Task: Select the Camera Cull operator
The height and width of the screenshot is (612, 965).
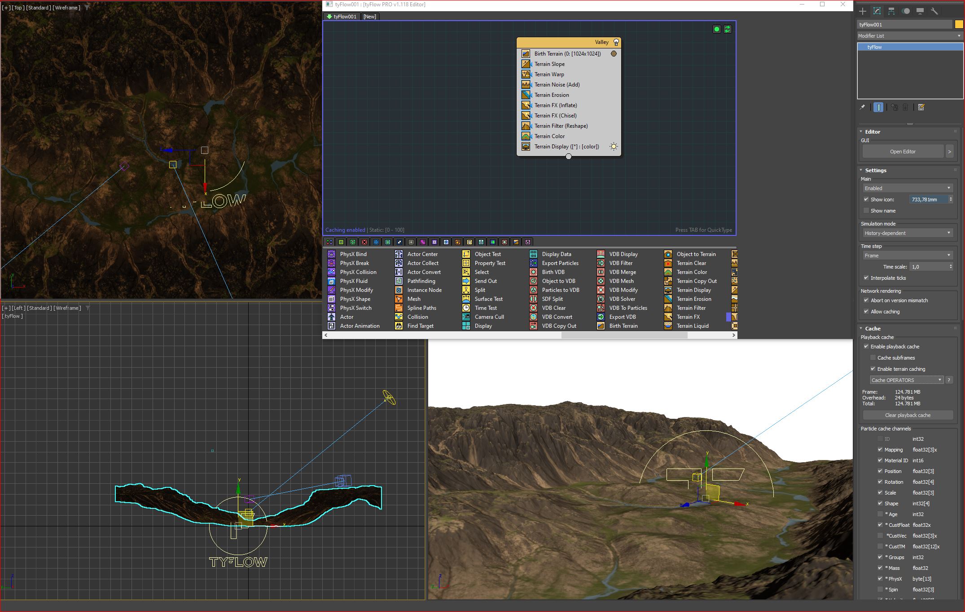Action: [484, 317]
